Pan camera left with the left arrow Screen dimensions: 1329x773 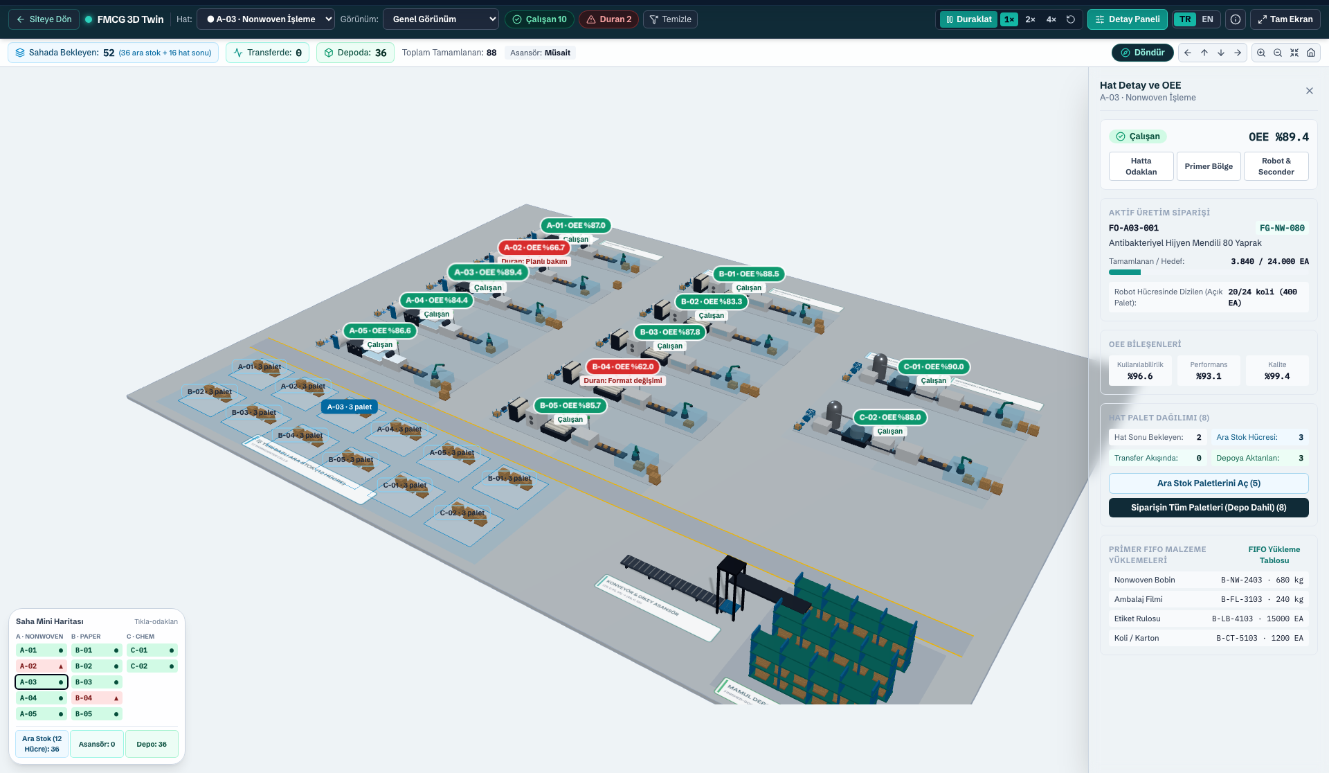1188,53
